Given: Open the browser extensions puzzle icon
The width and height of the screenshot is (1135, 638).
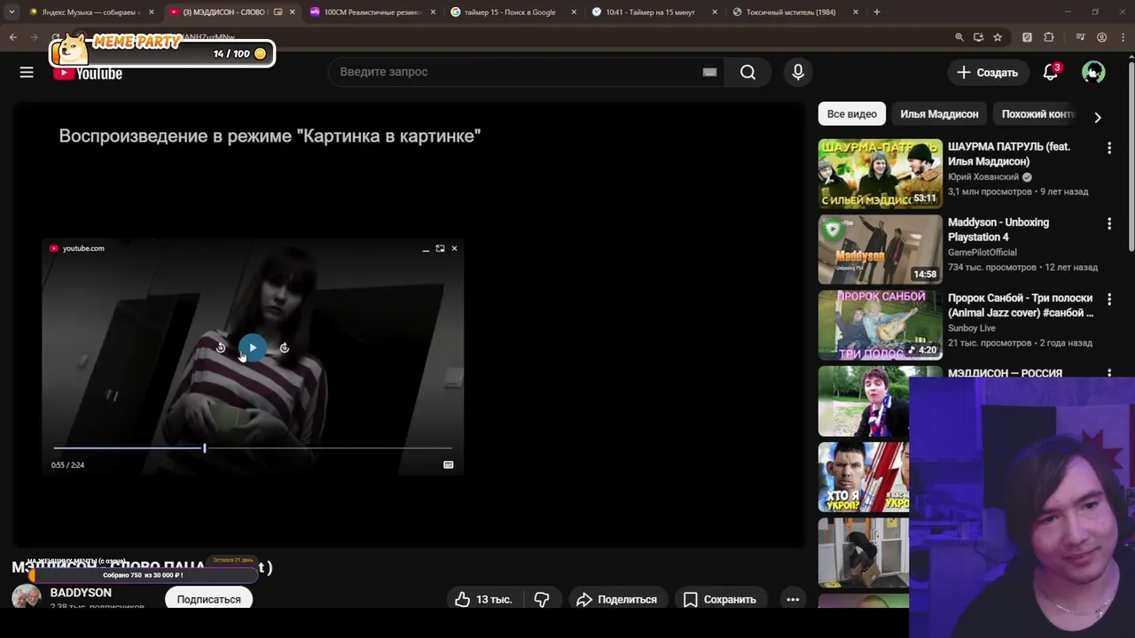Looking at the screenshot, I should coord(1049,37).
